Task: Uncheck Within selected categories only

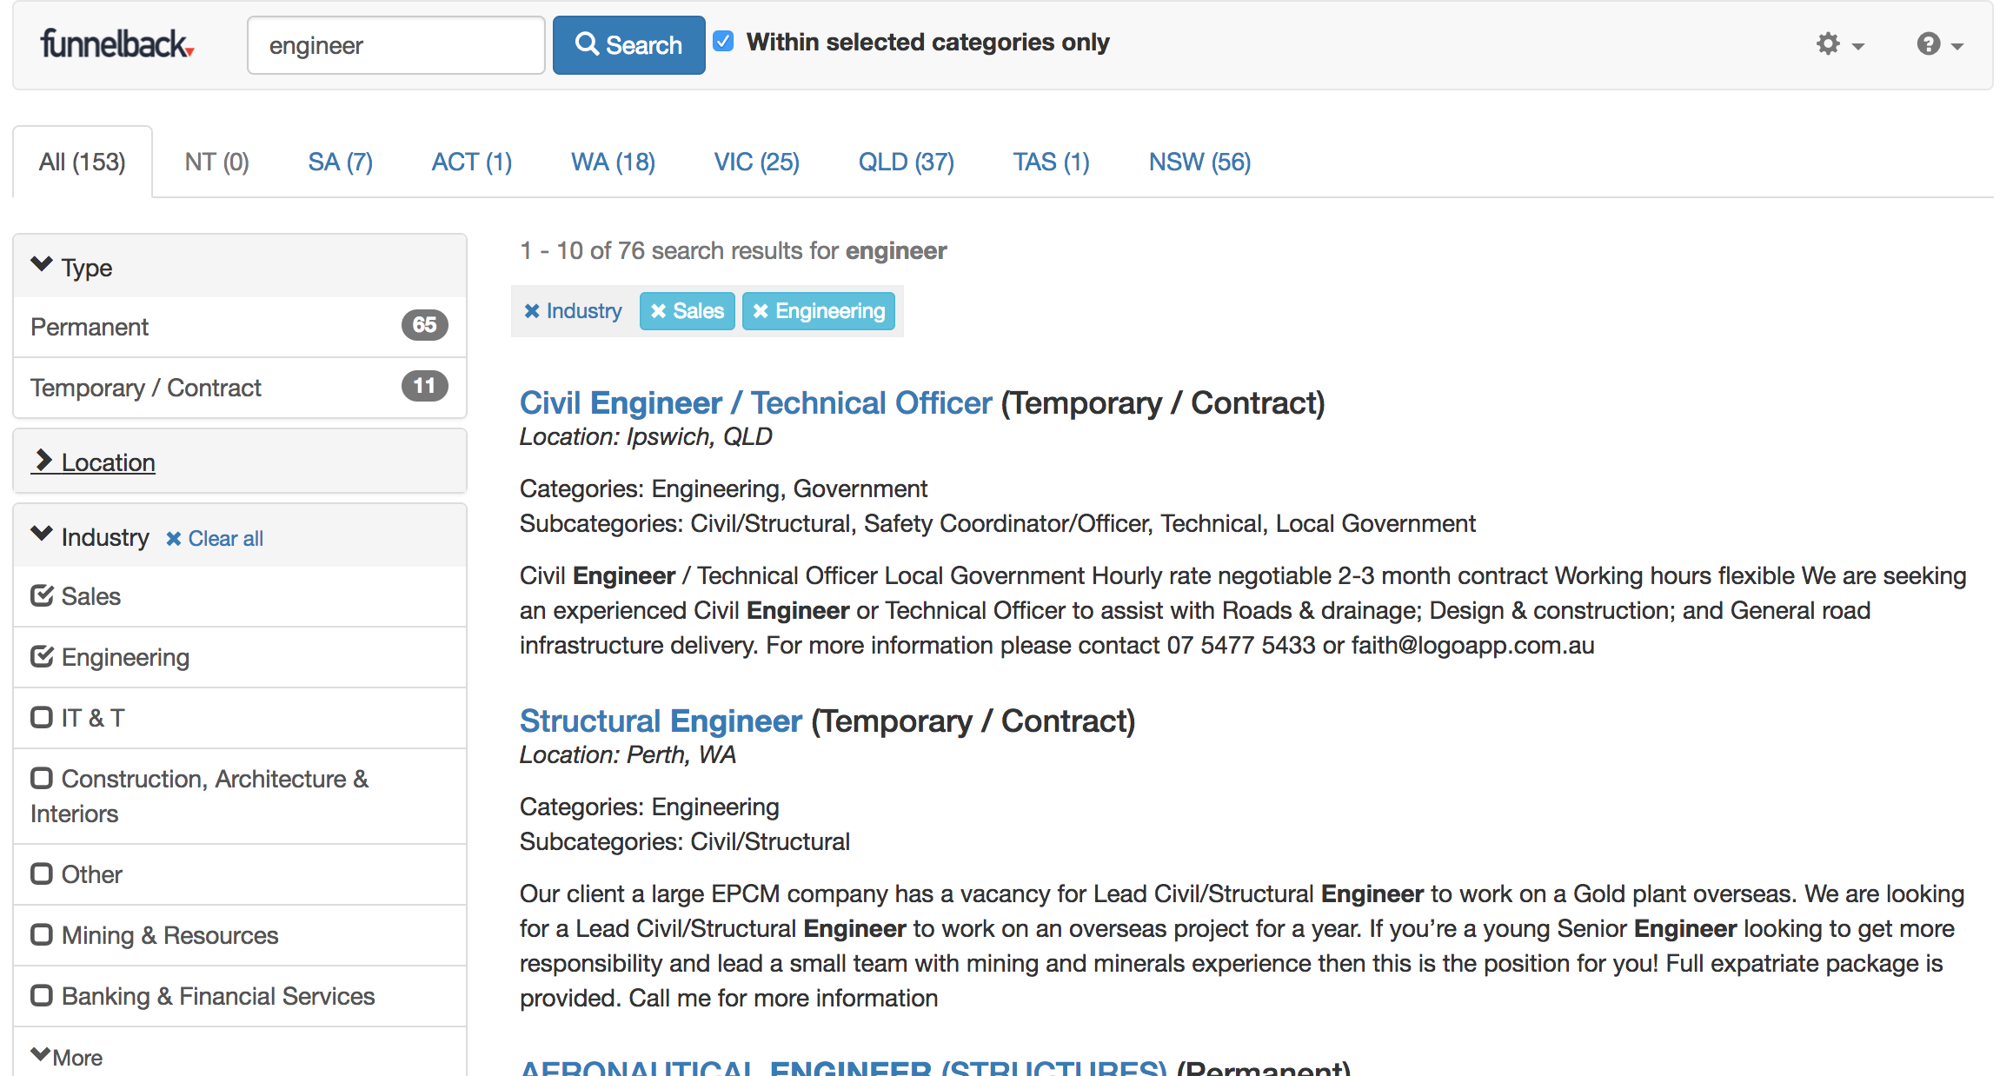Action: (x=723, y=42)
